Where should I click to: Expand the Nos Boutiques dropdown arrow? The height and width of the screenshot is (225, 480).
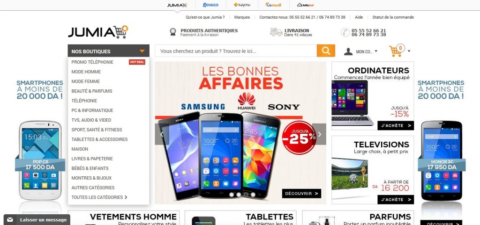142,51
